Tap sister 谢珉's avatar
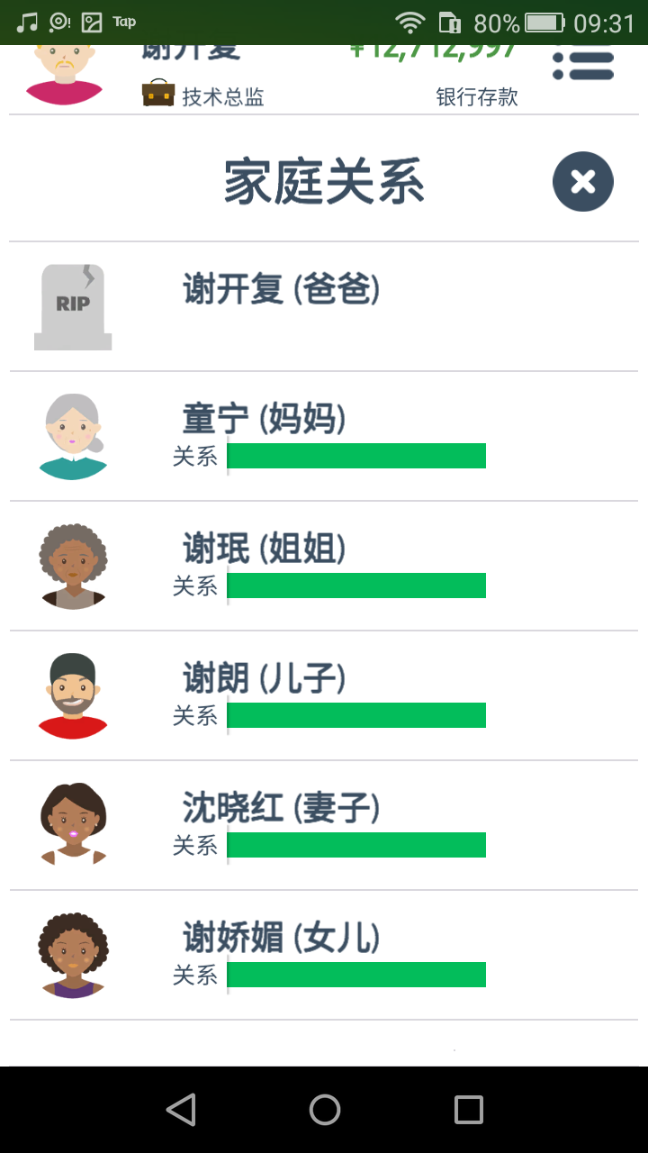Screen dimensions: 648x1153 coord(73,567)
